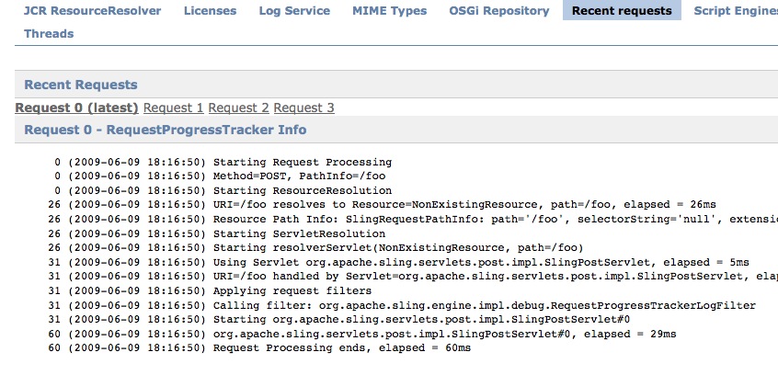The image size is (778, 375).
Task: Click the RequestProgressTracker Info heading
Action: (x=166, y=130)
